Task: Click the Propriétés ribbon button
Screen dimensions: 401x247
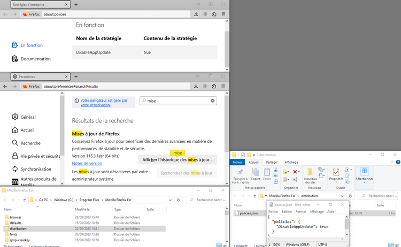Action: pos(336,174)
